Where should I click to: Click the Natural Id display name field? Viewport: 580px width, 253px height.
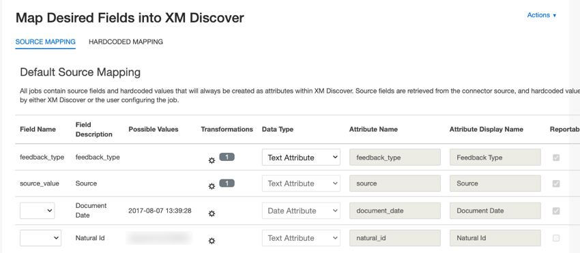pyautogui.click(x=495, y=238)
